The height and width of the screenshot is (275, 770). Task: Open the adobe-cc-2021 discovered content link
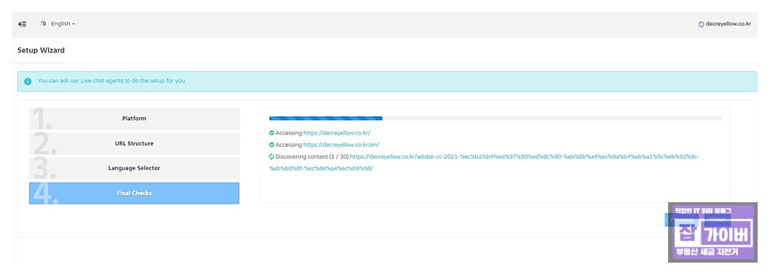(484, 162)
